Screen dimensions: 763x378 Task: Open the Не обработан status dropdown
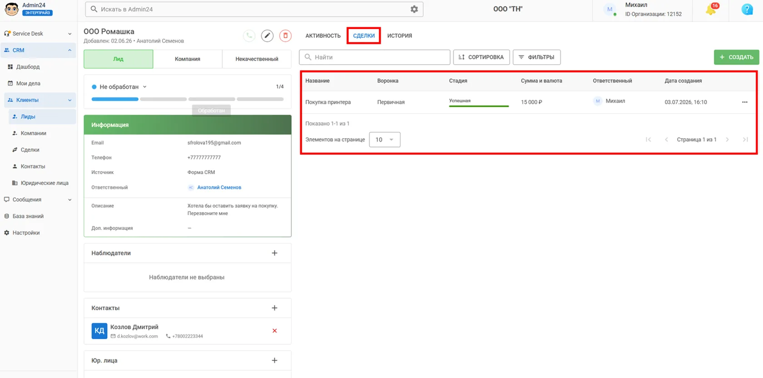(119, 87)
